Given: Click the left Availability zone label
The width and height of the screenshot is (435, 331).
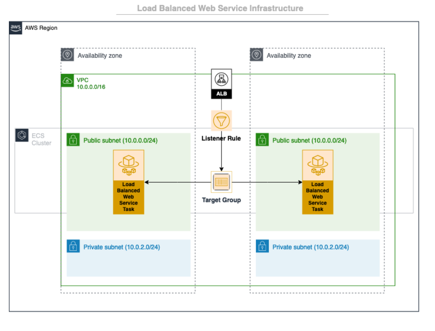Looking at the screenshot, I should pyautogui.click(x=100, y=56).
